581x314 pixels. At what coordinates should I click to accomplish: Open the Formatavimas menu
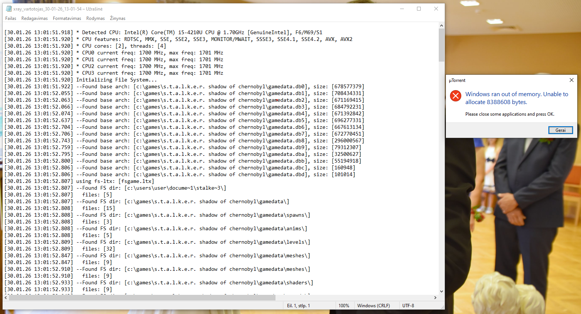point(67,18)
